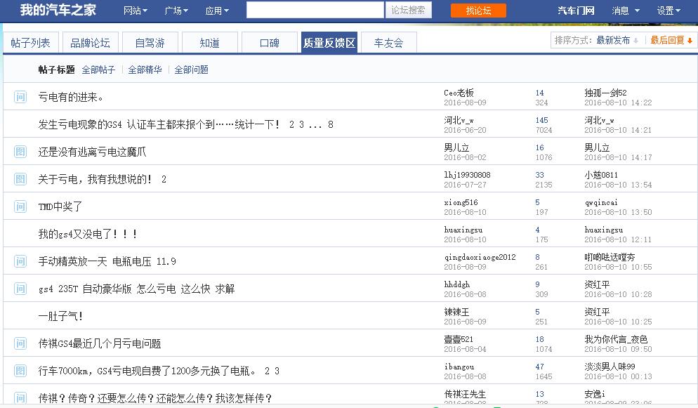Expand the 消息 dropdown

626,11
